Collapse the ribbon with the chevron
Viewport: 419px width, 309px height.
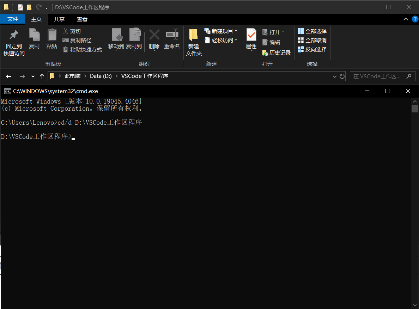(x=406, y=19)
